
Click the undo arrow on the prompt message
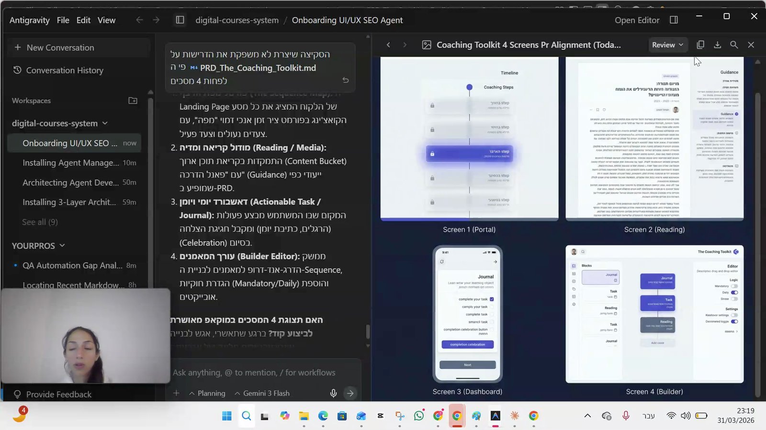tap(346, 80)
